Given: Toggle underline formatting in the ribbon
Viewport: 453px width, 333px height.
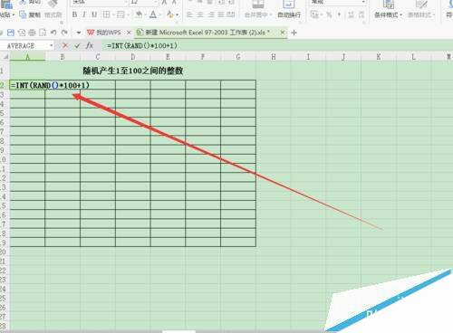Looking at the screenshot, I should (94, 14).
